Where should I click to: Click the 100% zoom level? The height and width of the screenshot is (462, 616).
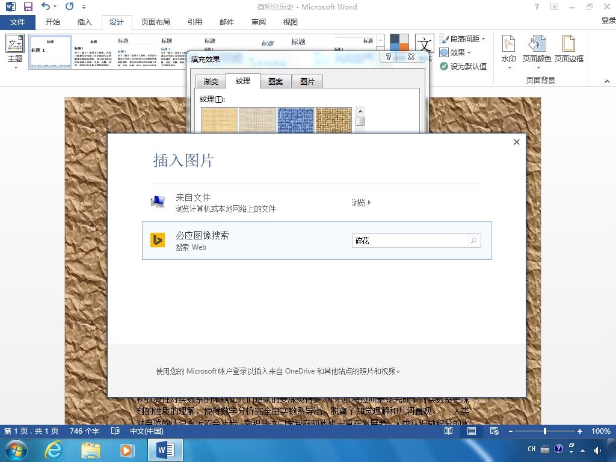(601, 431)
